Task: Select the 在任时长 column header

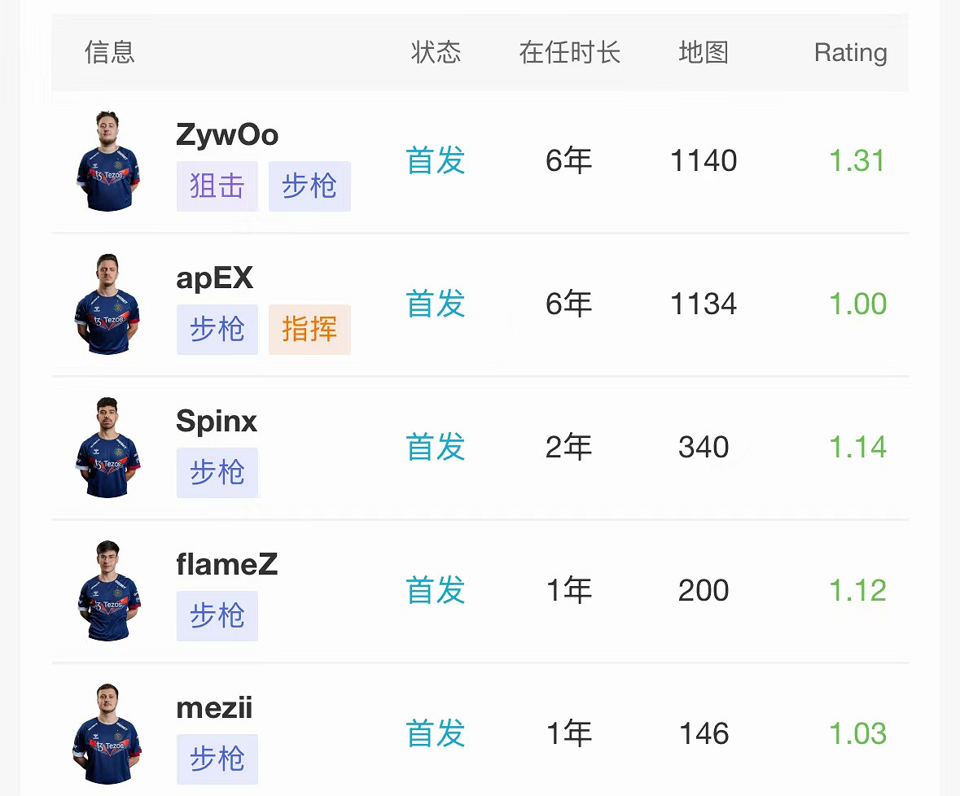Action: 570,53
